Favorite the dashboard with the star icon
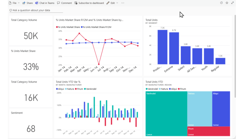Screen dimensions: 244x139 (x=227, y=3)
